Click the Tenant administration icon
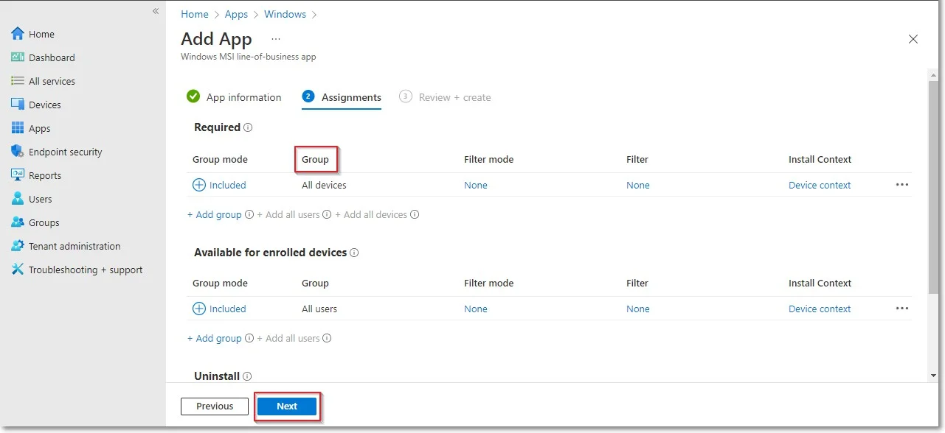Viewport: 945px width, 433px height. (18, 246)
